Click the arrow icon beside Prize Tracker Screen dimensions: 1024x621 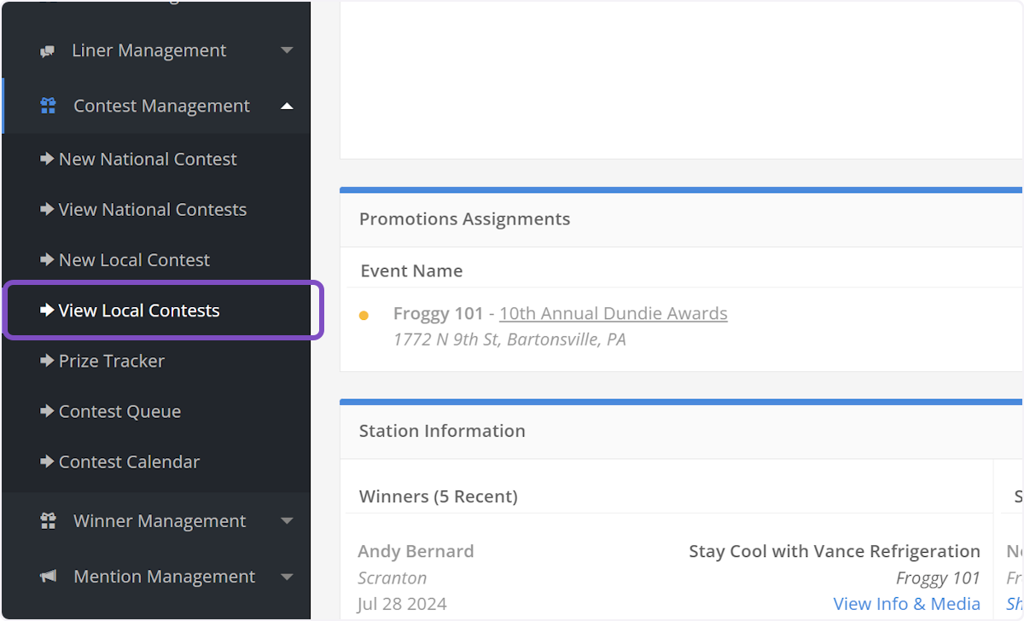[x=47, y=361]
